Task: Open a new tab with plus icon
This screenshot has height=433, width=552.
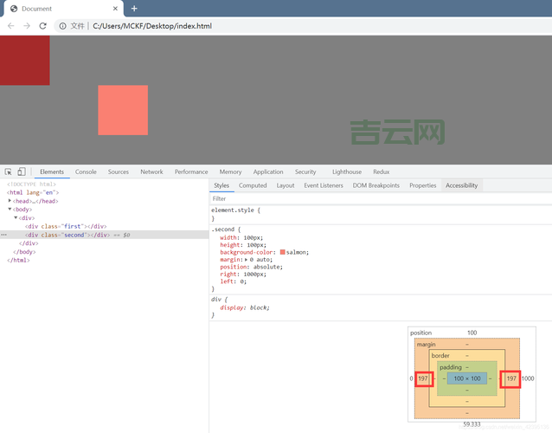Action: point(134,9)
